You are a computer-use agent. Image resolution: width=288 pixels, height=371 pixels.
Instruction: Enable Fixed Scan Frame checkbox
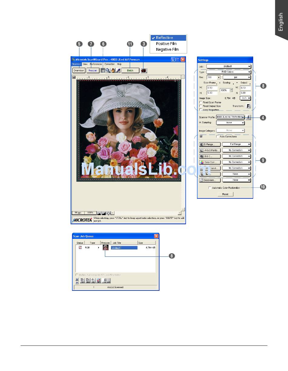pos(201,102)
